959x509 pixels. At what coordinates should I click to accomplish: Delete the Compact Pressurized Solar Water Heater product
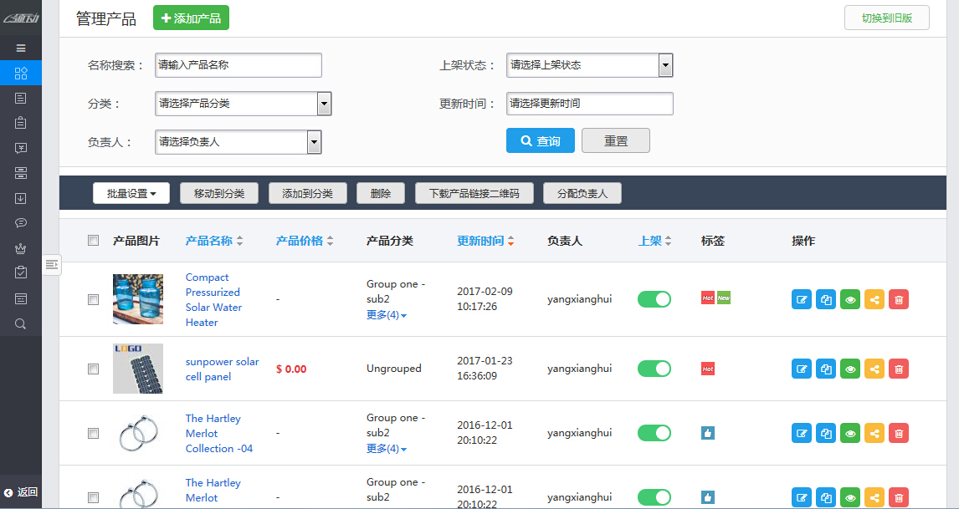(898, 298)
